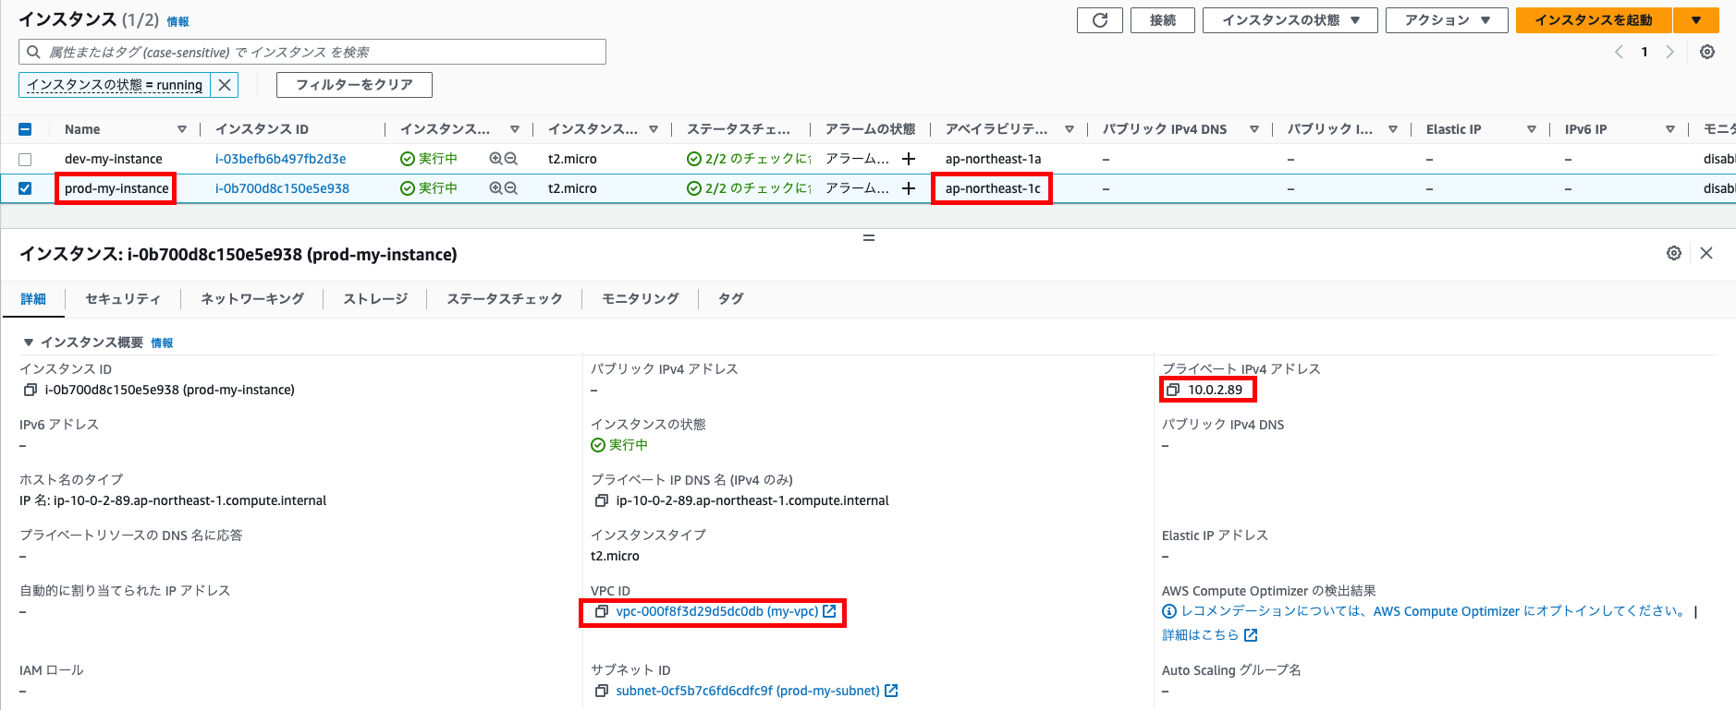This screenshot has width=1736, height=710.
Task: Sort by instance state column arrow
Action: (515, 129)
